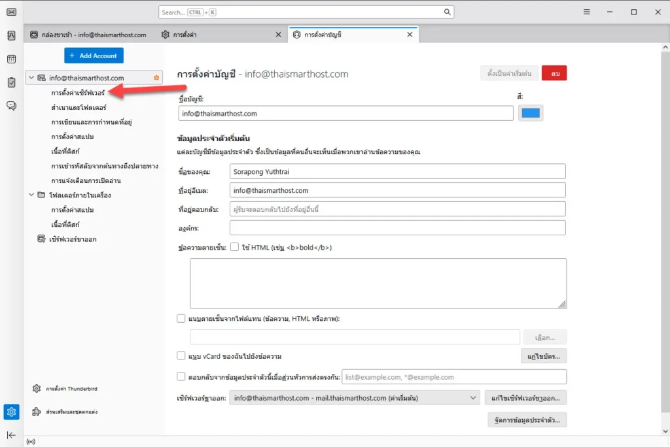
Task: Click the red ลบ delete button
Action: [x=554, y=73]
